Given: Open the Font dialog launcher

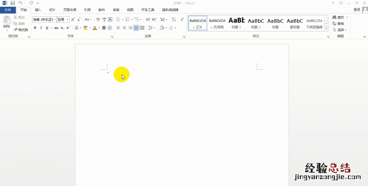Looking at the screenshot, I should pyautogui.click(x=112, y=37).
